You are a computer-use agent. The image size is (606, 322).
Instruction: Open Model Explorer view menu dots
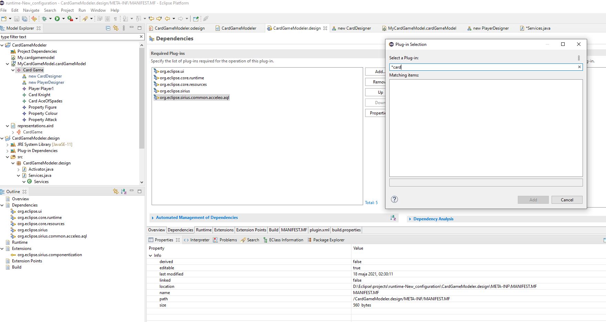(x=124, y=28)
